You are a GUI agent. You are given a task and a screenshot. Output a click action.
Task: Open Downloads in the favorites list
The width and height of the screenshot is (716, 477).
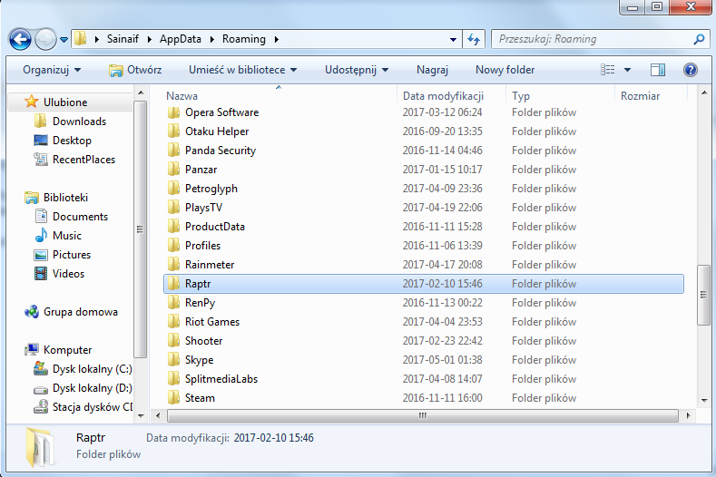(x=79, y=122)
